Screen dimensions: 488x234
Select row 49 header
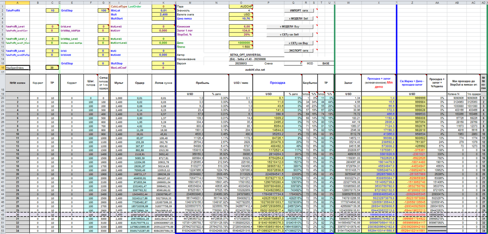coord(2,214)
